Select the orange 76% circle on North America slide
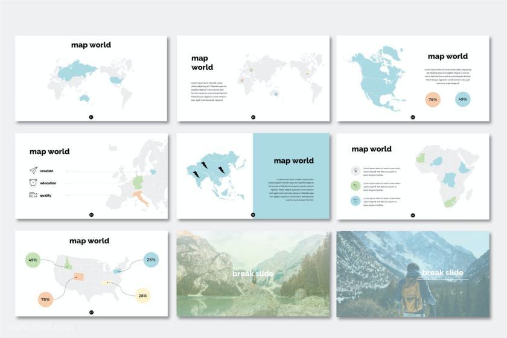This screenshot has height=338, width=507. pyautogui.click(x=433, y=100)
